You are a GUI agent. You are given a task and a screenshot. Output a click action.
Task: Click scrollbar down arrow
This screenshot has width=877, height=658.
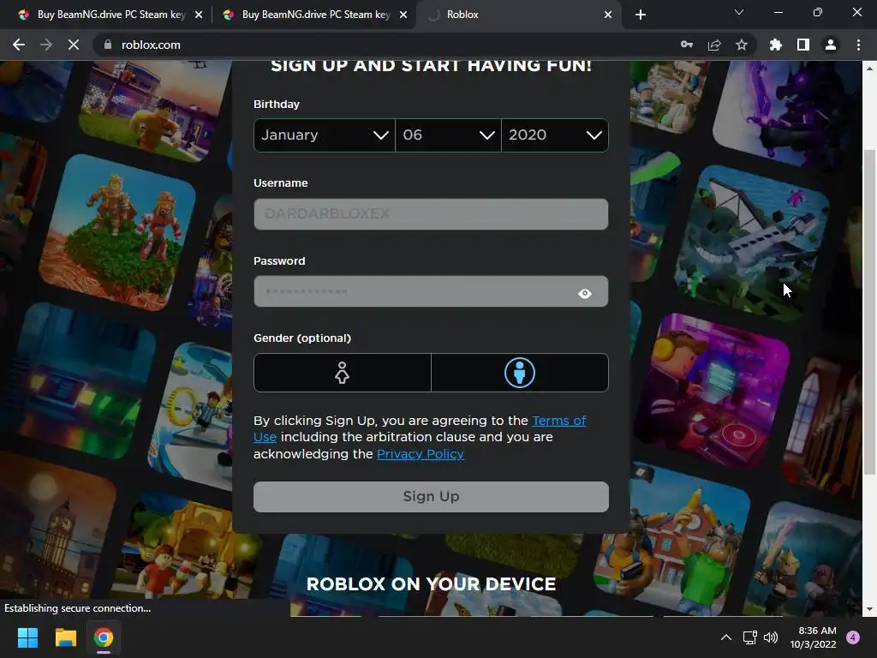pyautogui.click(x=869, y=609)
